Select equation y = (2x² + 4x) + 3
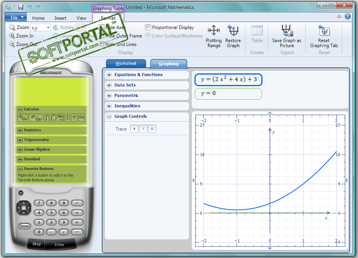 pos(228,80)
